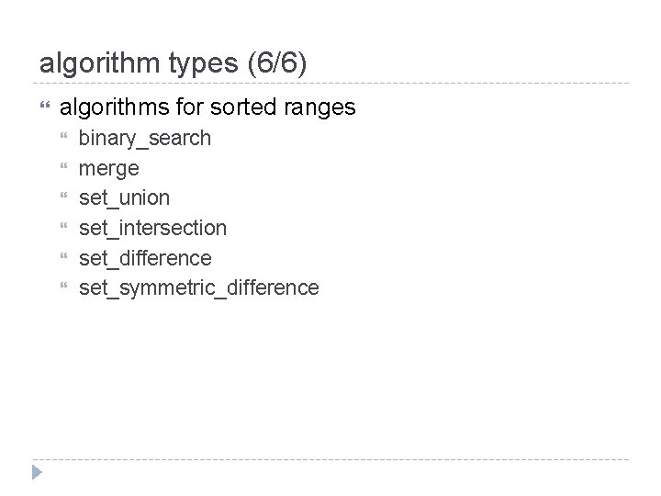Click the binary_search list item text

pos(145,139)
